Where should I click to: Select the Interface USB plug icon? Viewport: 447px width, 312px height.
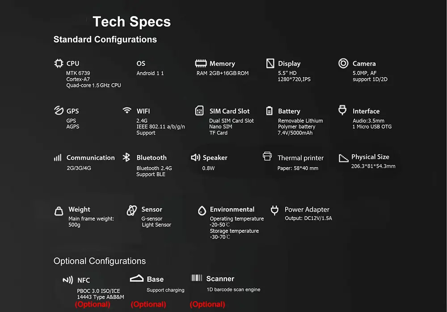pyautogui.click(x=342, y=110)
